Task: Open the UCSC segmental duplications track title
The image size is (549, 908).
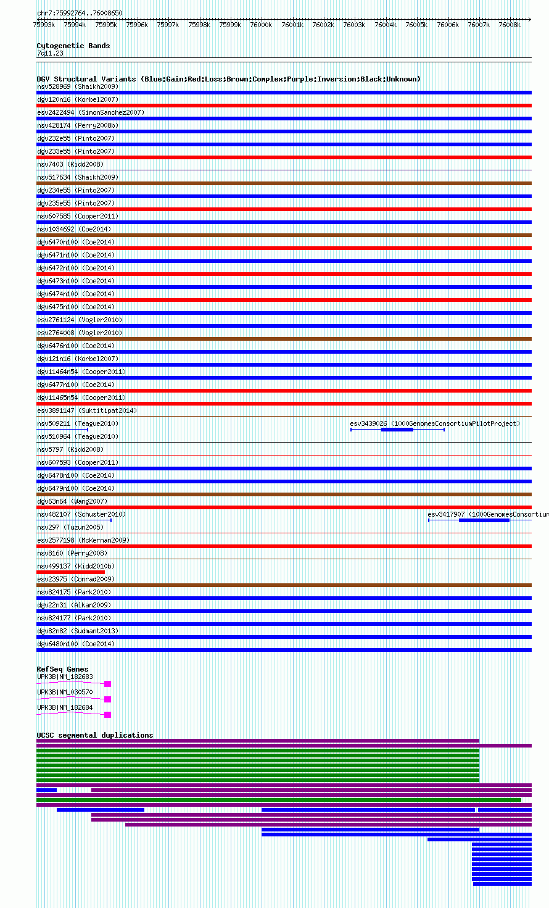Action: (x=95, y=735)
